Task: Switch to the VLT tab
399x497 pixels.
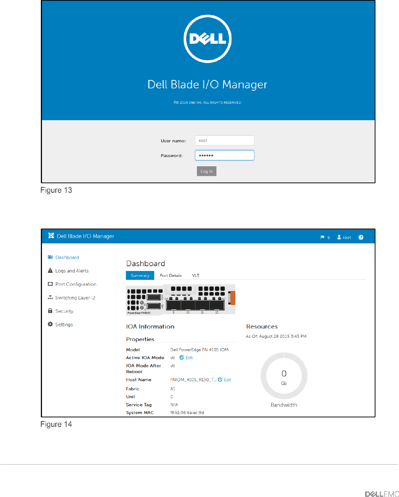Action: pos(196,275)
